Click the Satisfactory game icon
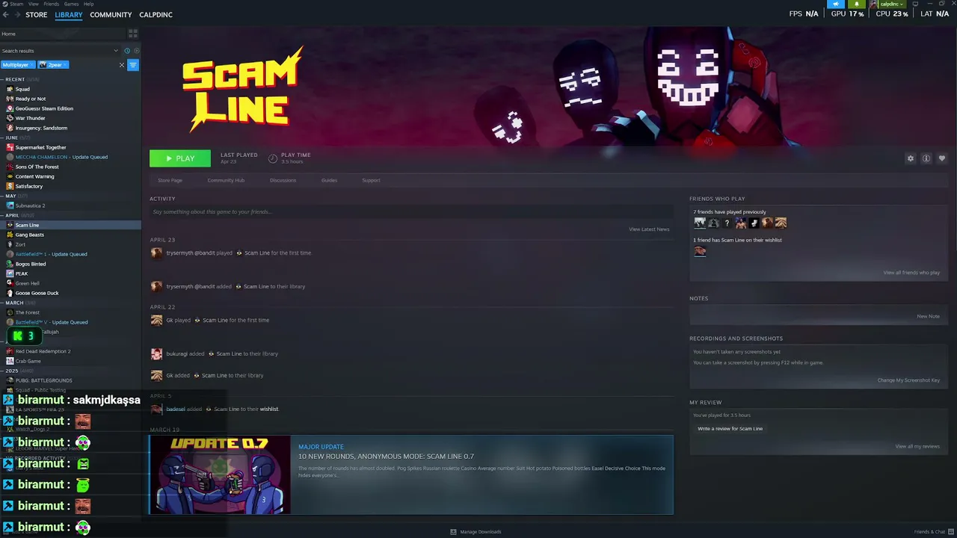The width and height of the screenshot is (957, 538). coord(10,186)
